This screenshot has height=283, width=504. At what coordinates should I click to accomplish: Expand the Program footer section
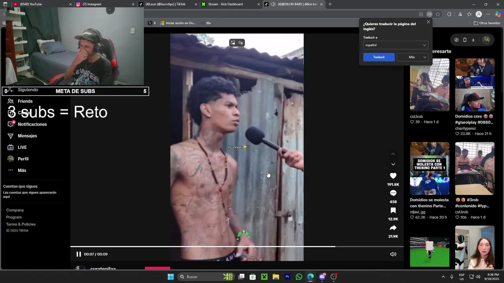[x=14, y=217]
